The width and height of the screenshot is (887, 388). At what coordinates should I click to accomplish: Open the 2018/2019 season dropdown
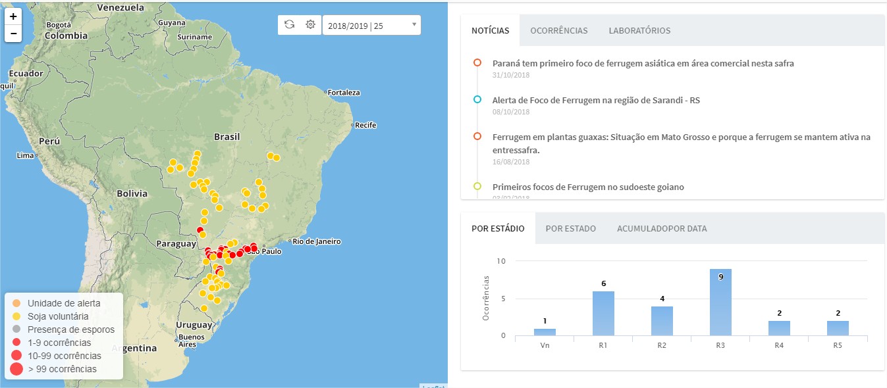[371, 26]
